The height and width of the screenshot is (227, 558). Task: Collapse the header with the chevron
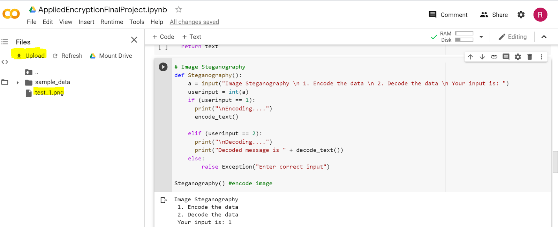point(544,37)
